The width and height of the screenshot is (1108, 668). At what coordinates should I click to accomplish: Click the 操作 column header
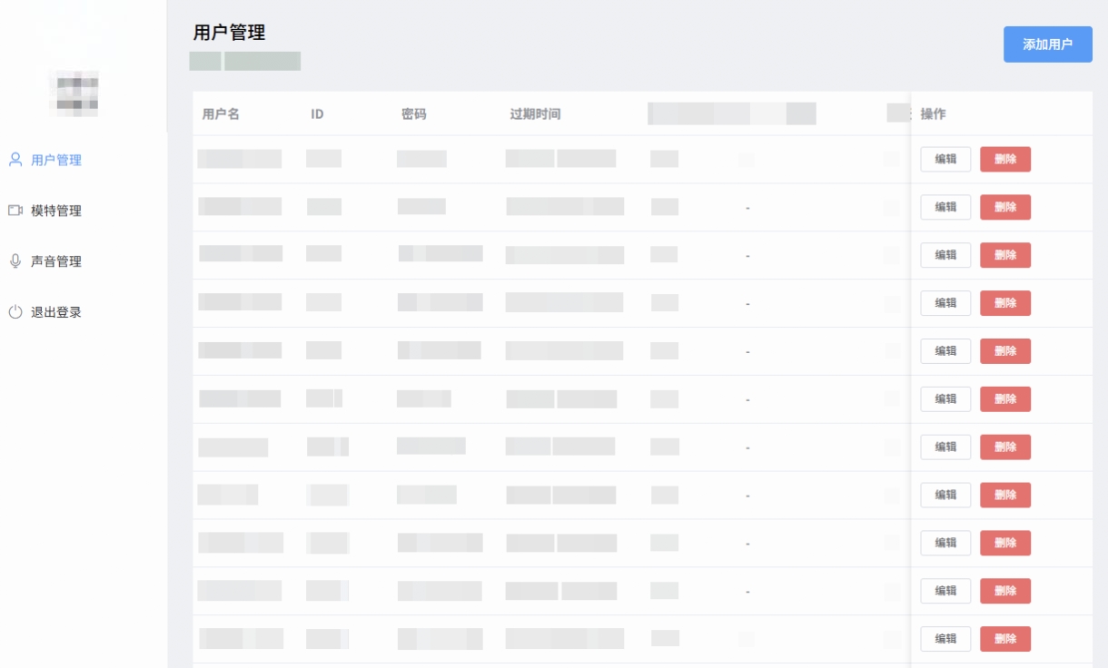pyautogui.click(x=933, y=114)
